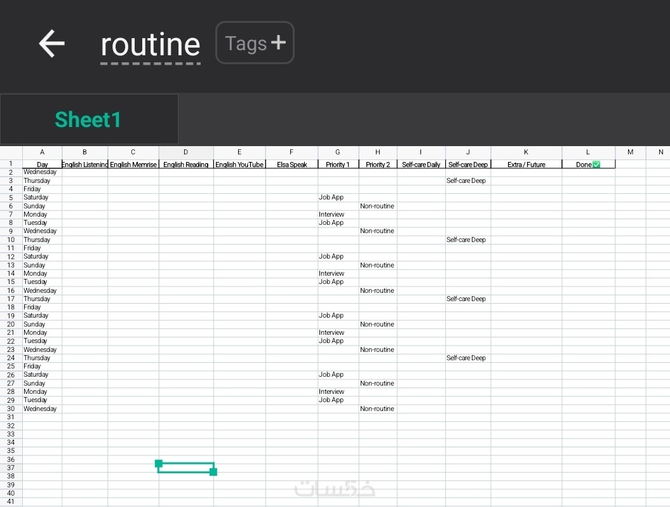Image resolution: width=670 pixels, height=507 pixels.
Task: Select 'Job App' cell in row 19
Action: [x=338, y=316]
